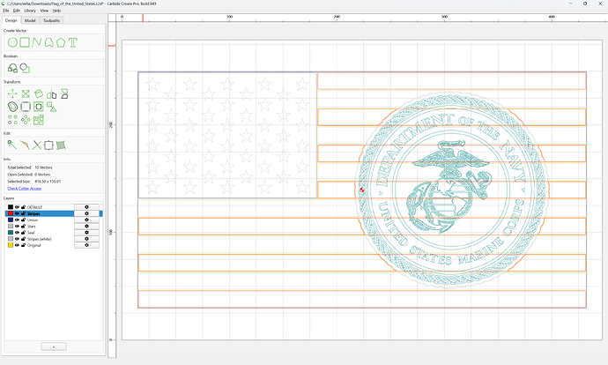Image resolution: width=608 pixels, height=365 pixels.
Task: Toggle lock on the Seal layer
Action: pos(23,233)
